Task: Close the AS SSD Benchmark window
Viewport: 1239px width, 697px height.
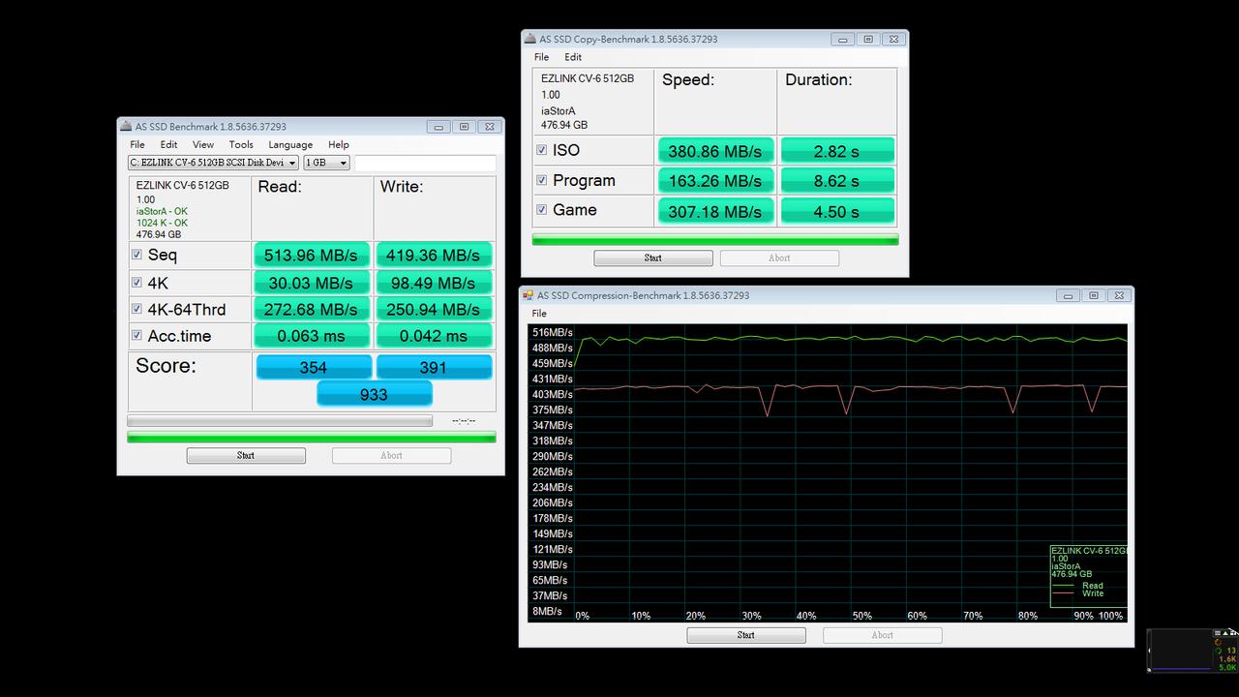Action: tap(490, 127)
